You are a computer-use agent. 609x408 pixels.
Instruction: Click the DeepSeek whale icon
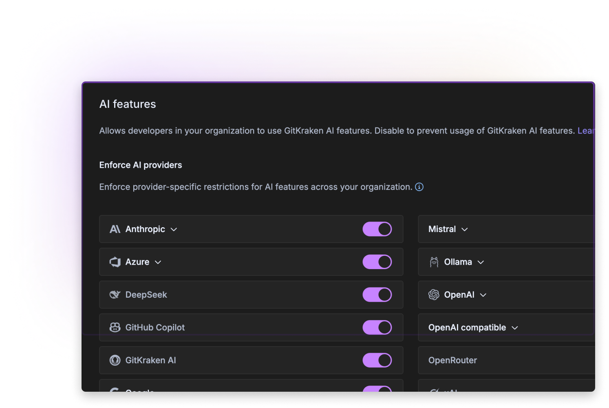[x=115, y=295]
